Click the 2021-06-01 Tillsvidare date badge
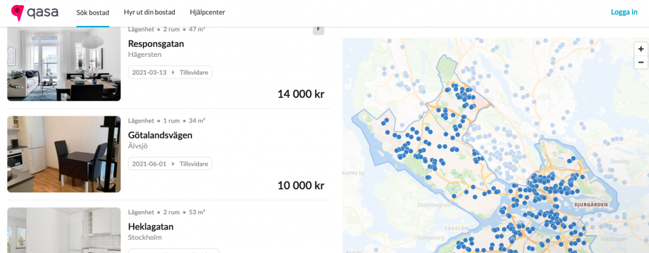 coord(170,164)
